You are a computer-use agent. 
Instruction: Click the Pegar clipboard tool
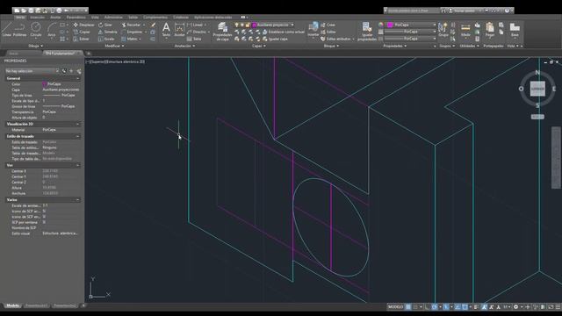point(490,29)
